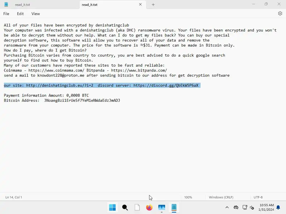Click the cloud sync off tray icon

236,207
